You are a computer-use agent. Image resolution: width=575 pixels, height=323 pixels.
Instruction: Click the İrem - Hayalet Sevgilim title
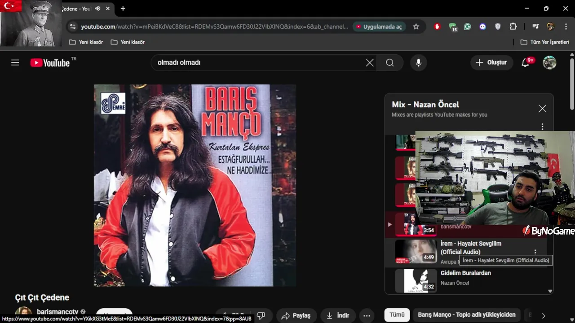(x=471, y=248)
